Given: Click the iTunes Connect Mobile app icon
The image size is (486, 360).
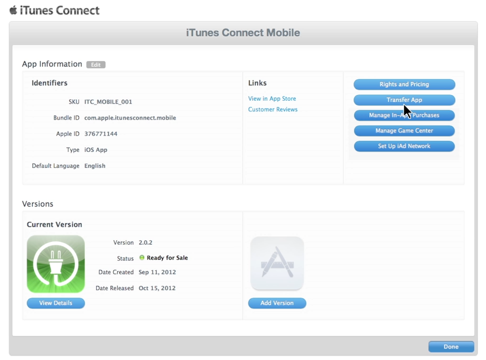Looking at the screenshot, I should click(56, 264).
